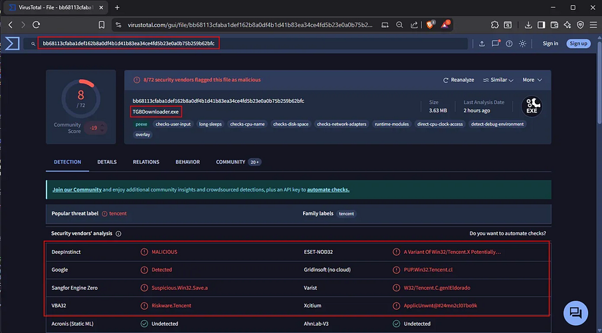Open the browser hamburger menu
Viewport: 602px width, 333px height.
[x=593, y=25]
